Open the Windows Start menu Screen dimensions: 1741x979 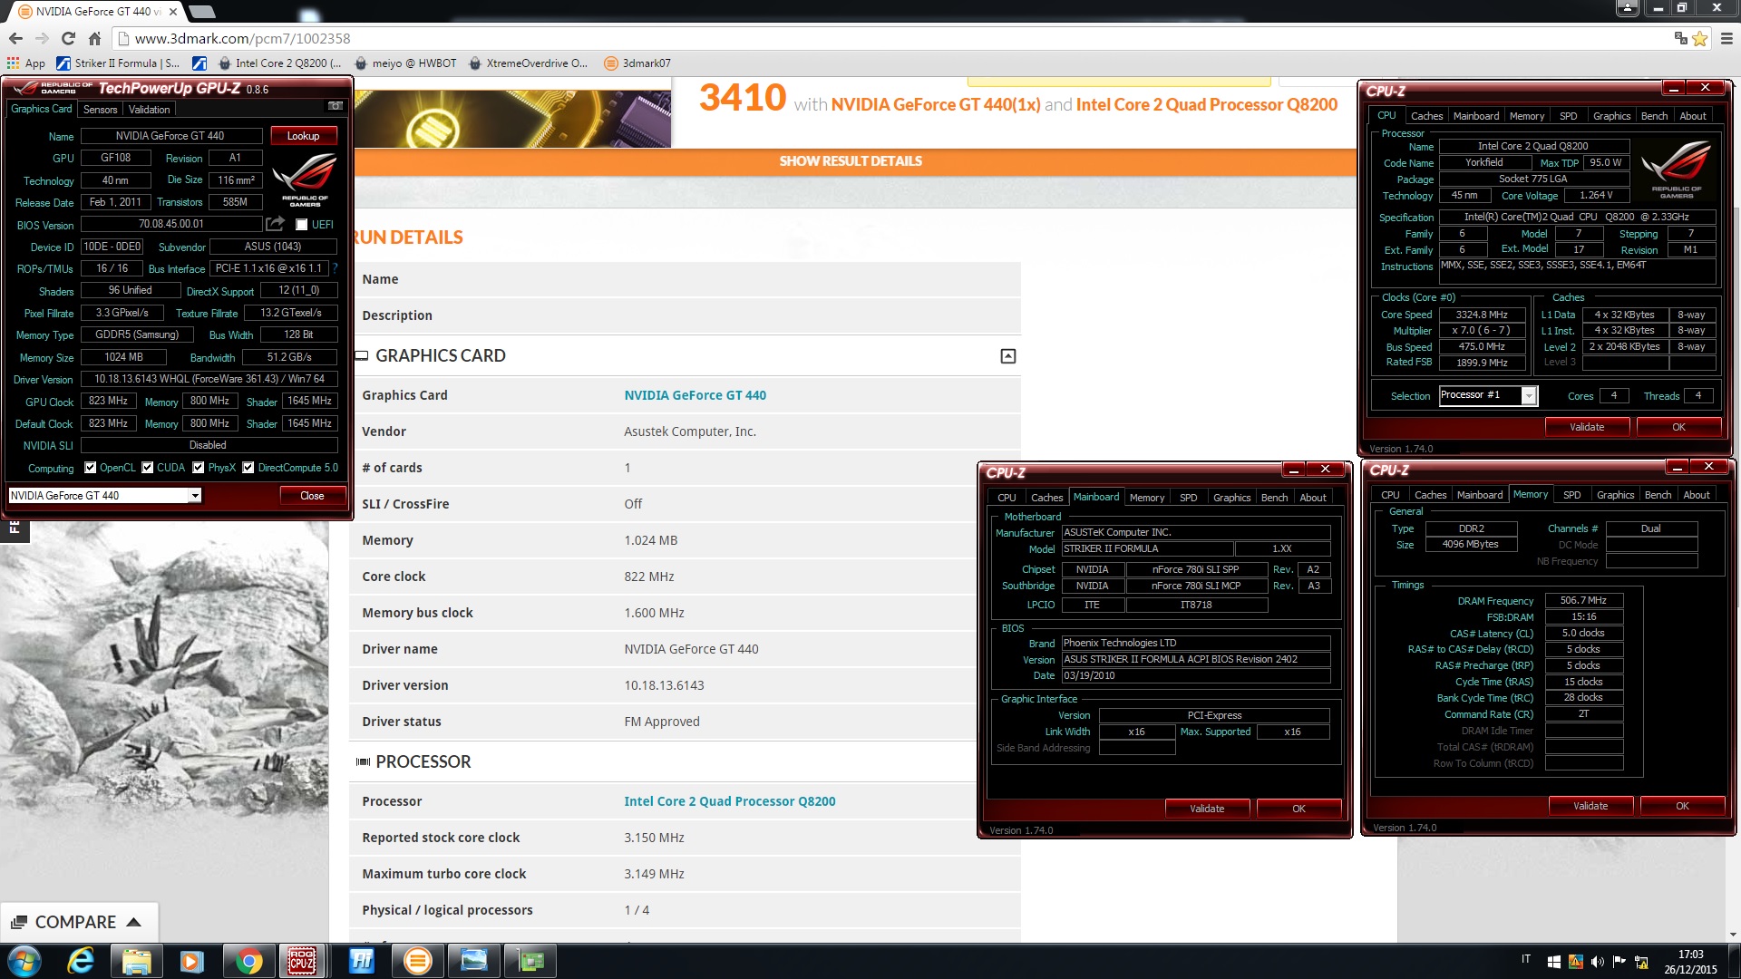pyautogui.click(x=24, y=961)
